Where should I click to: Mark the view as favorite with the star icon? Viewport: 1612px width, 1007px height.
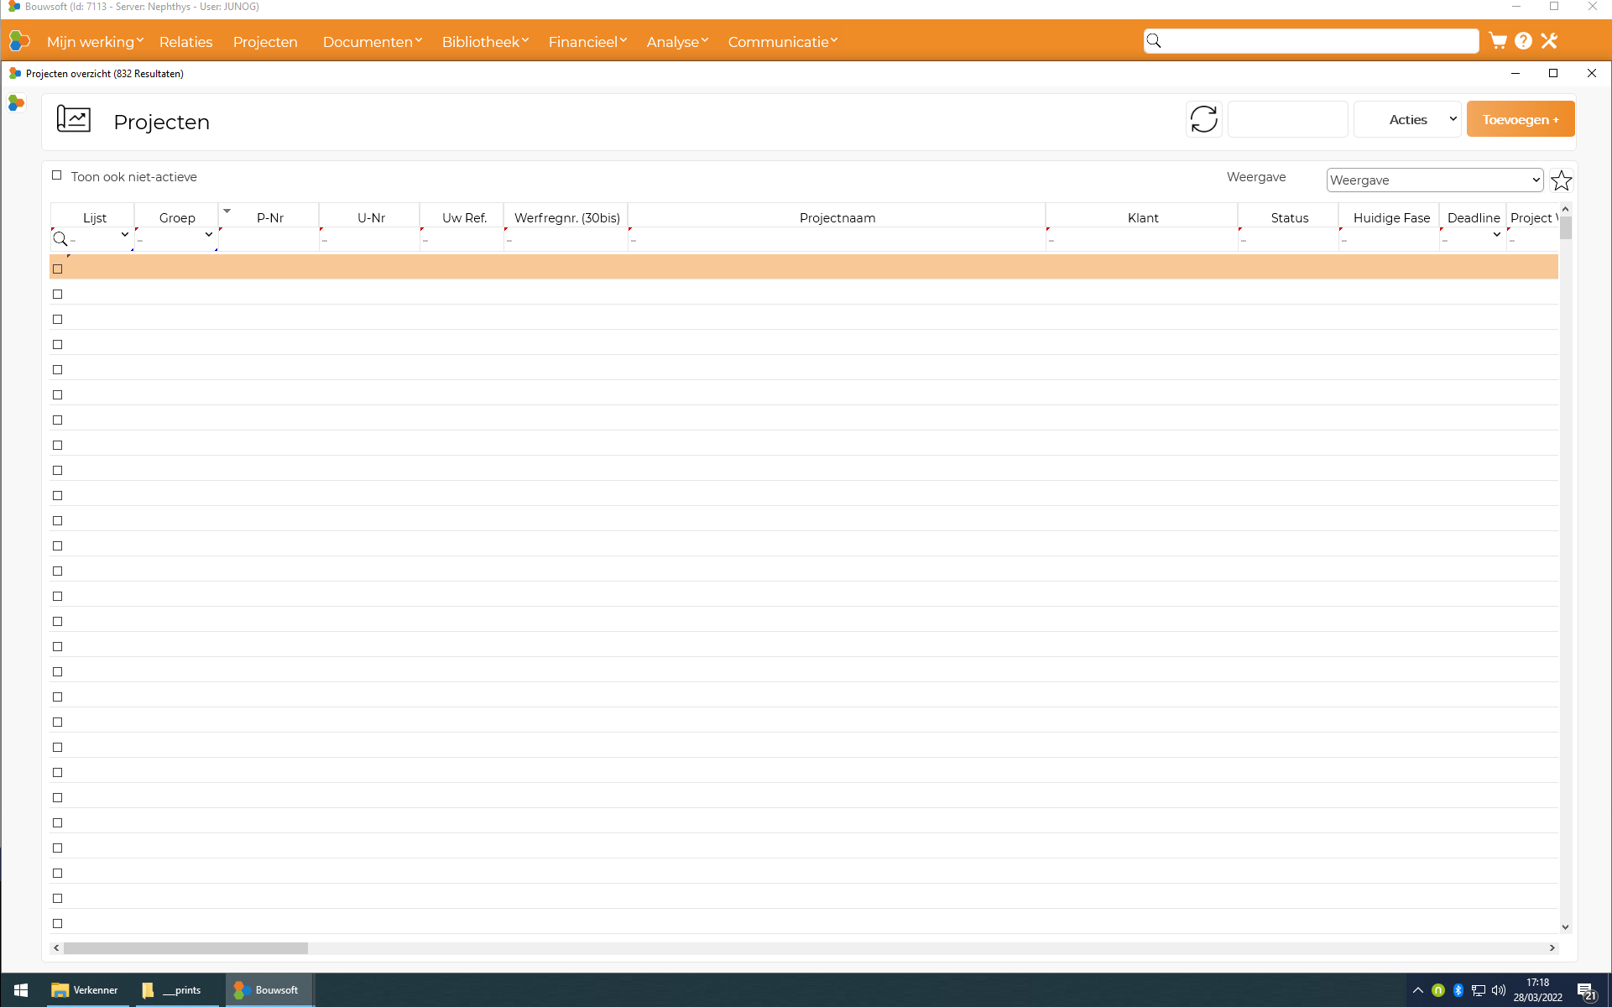(x=1561, y=180)
